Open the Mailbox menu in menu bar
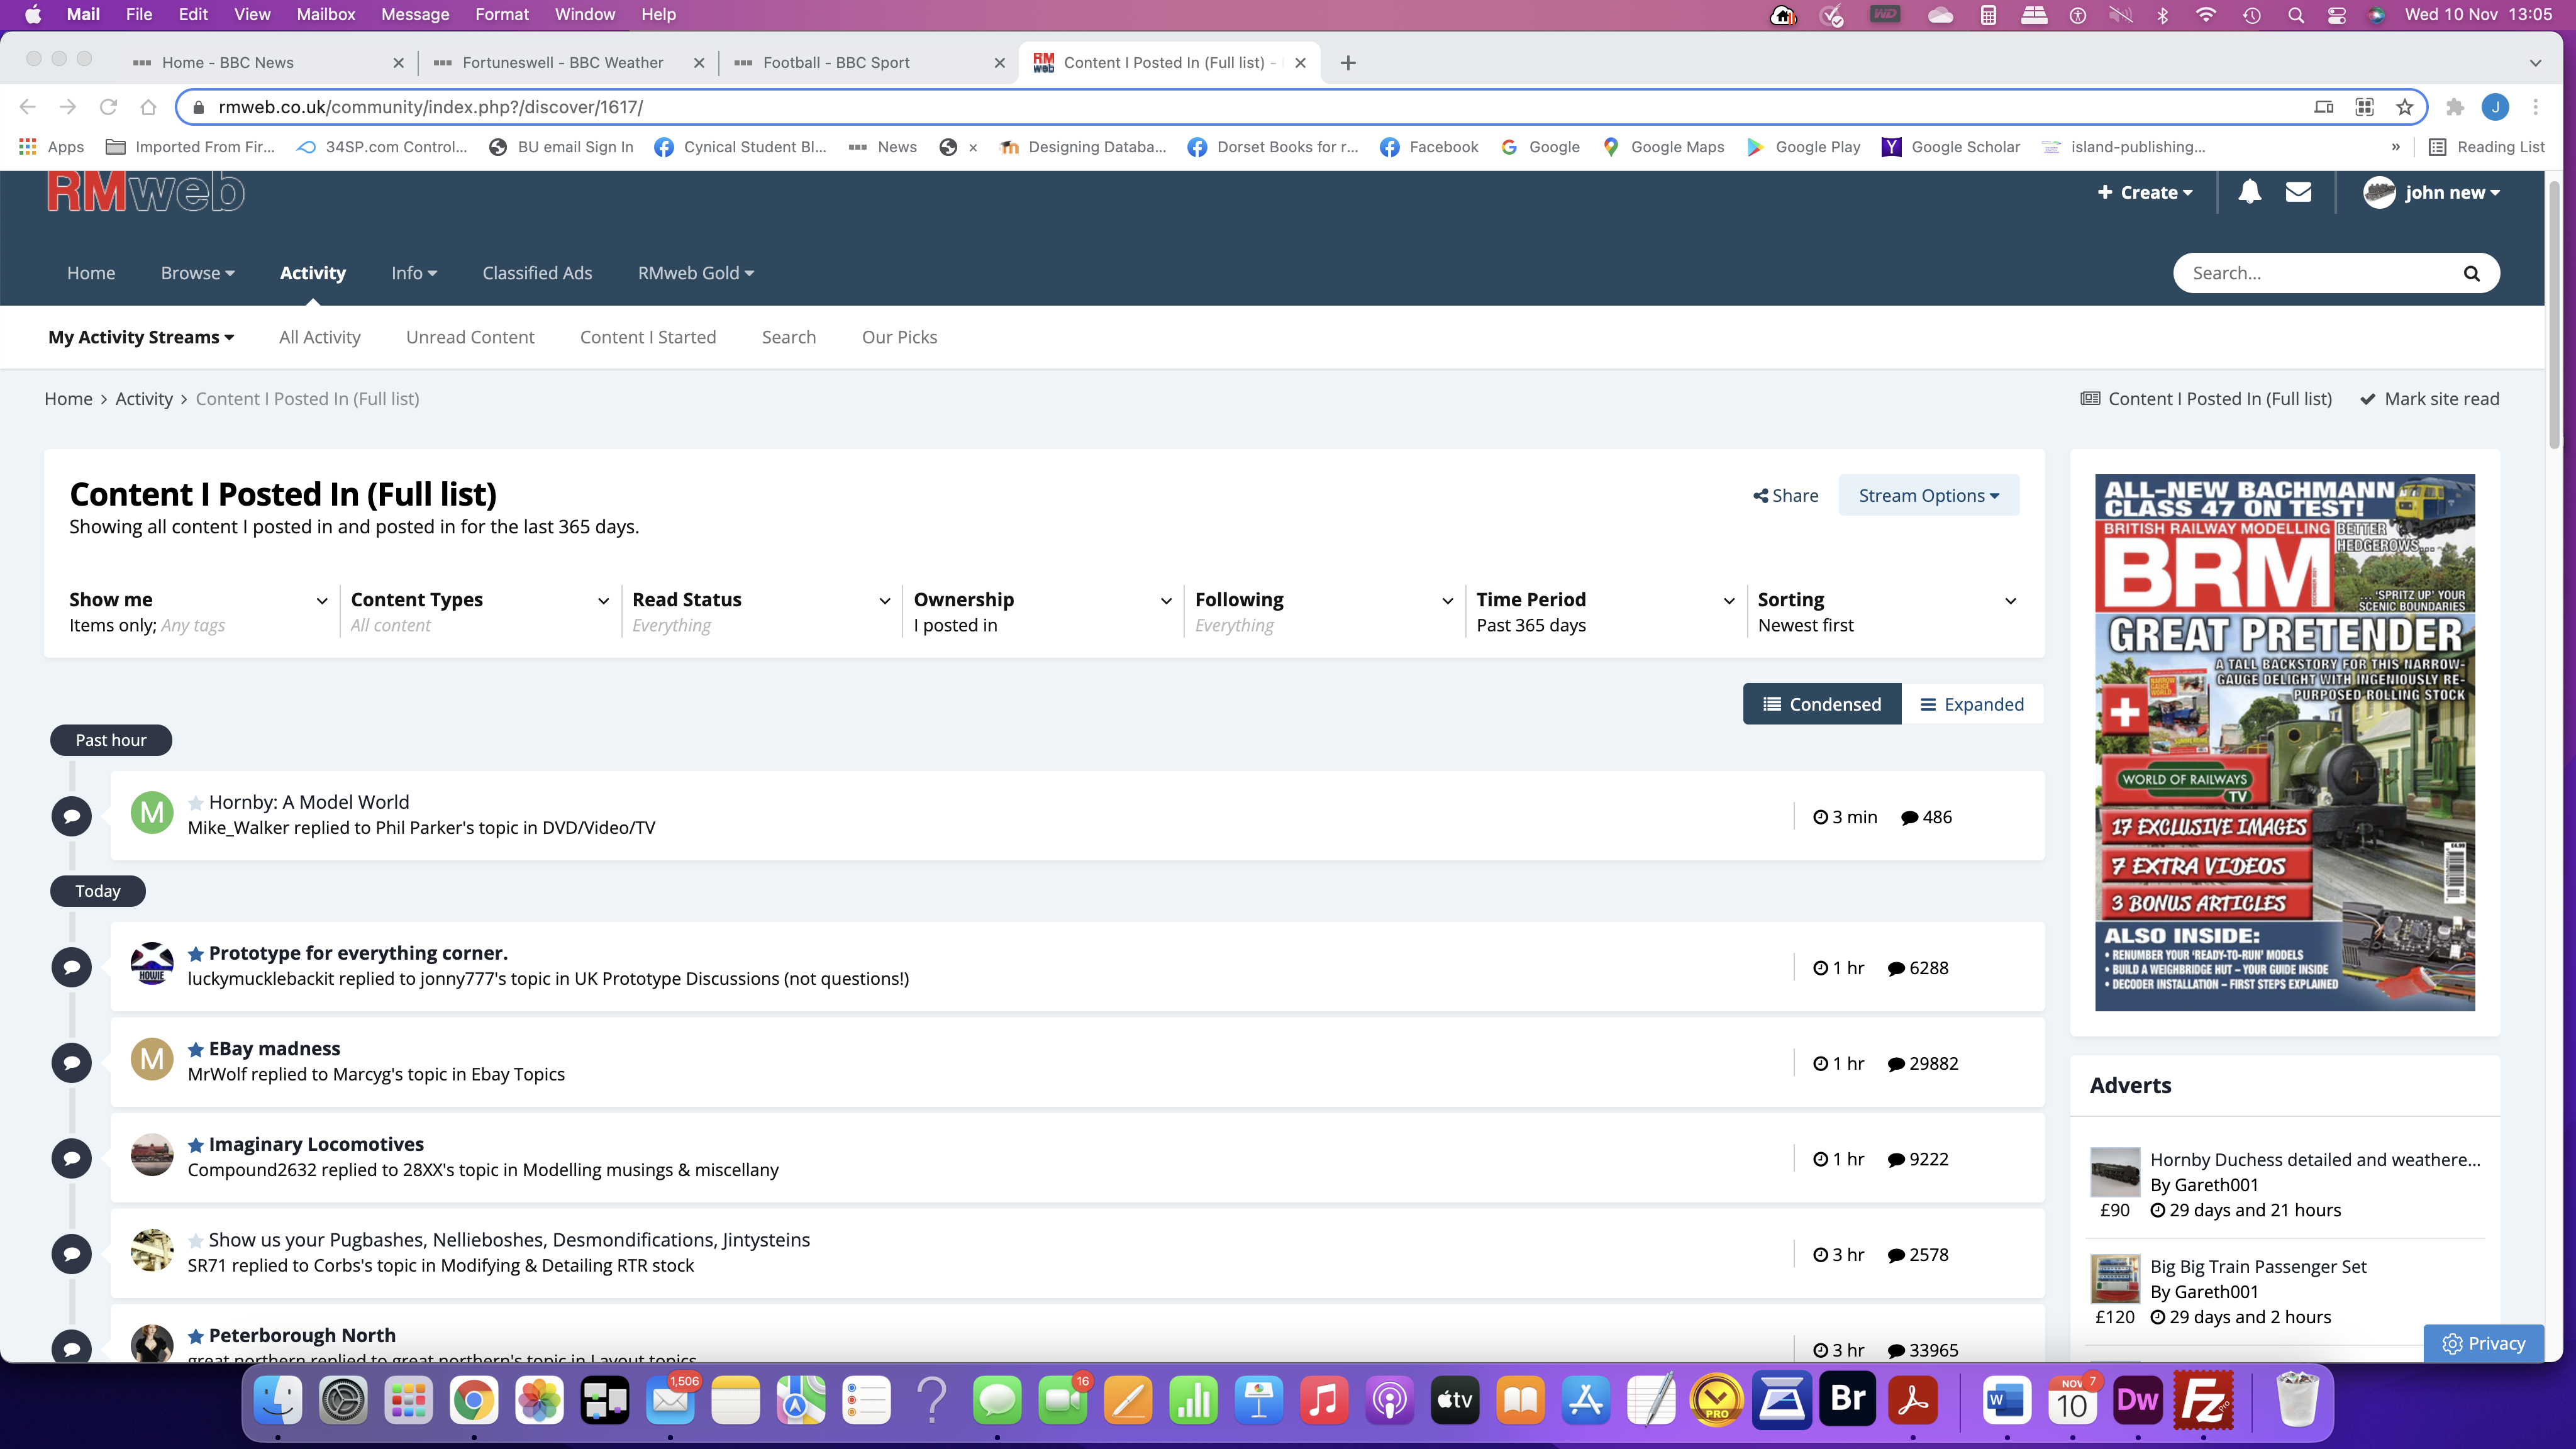Image resolution: width=2576 pixels, height=1449 pixels. coord(326,15)
